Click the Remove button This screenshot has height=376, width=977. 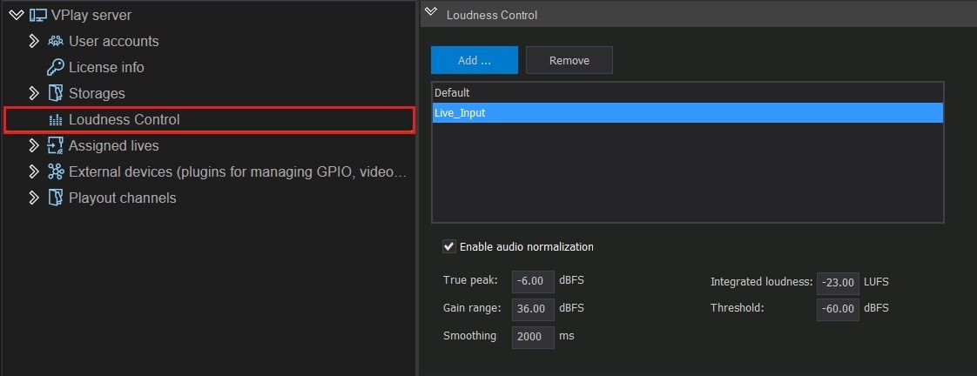click(x=569, y=60)
